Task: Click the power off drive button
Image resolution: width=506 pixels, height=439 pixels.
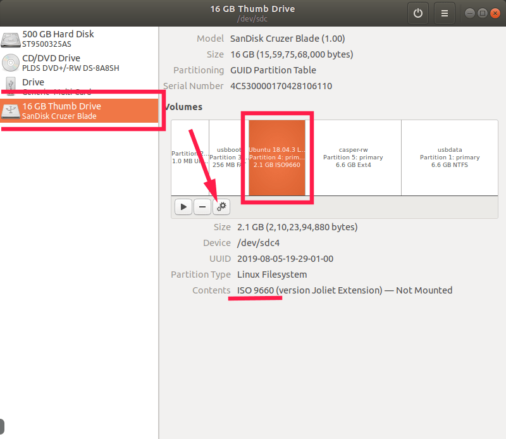Action: click(x=417, y=13)
